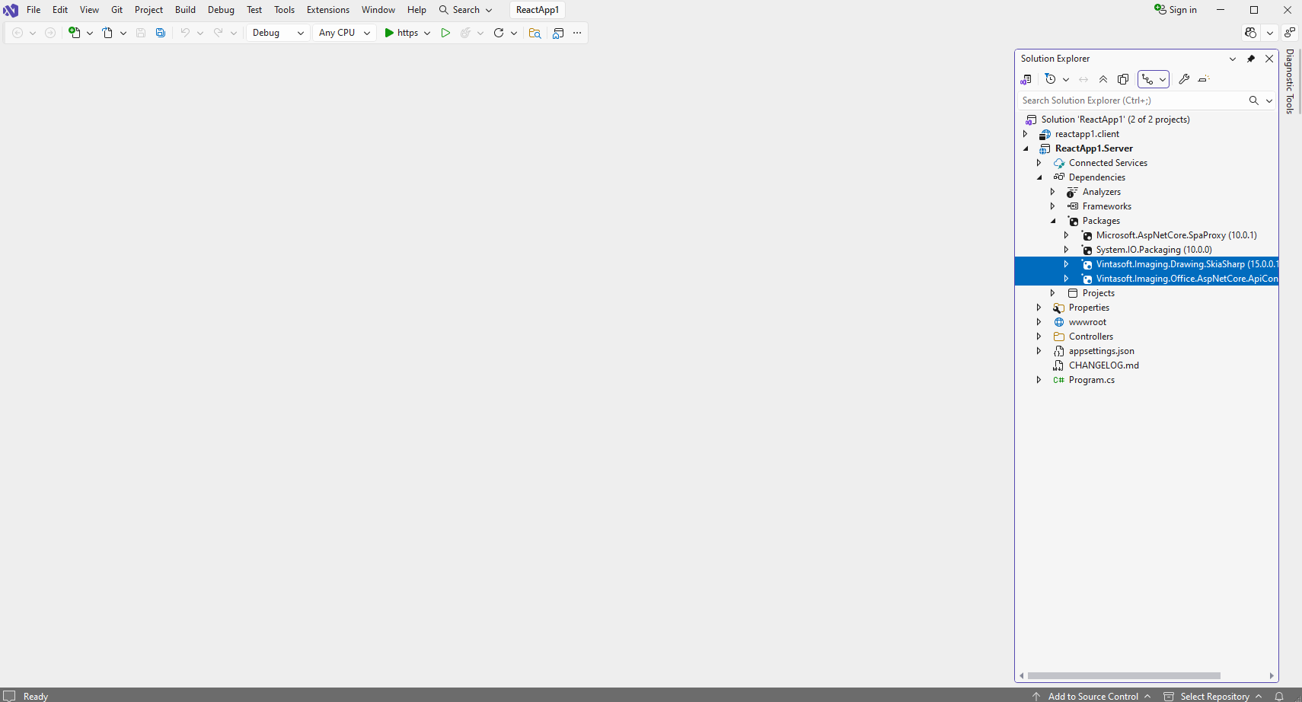The width and height of the screenshot is (1302, 702).
Task: Expand the reactapp1.client project node
Action: pos(1026,134)
